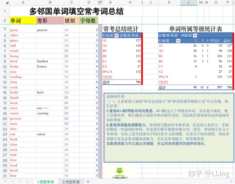Select the cell containing 'state'

pyautogui.click(x=23, y=108)
